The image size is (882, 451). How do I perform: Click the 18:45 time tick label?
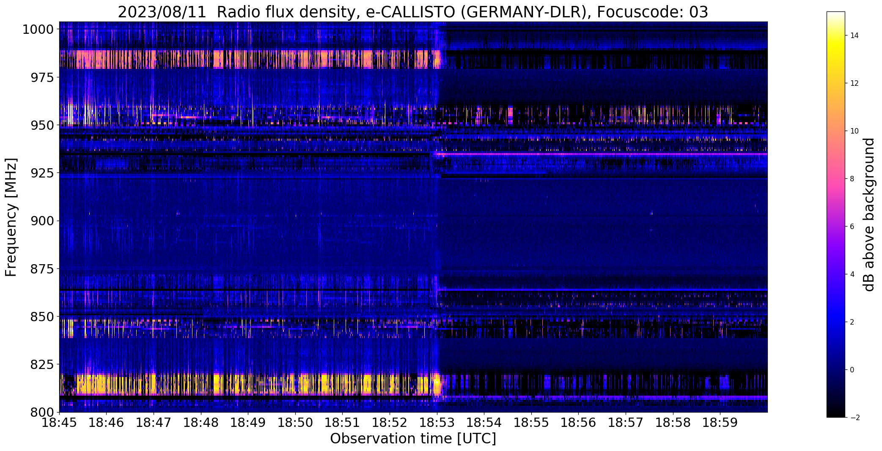click(x=59, y=423)
